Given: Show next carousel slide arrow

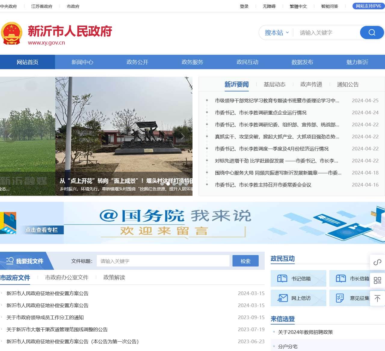Looking at the screenshot, I should coord(183,136).
